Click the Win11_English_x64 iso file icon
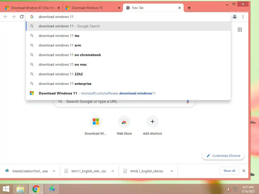The width and height of the screenshot is (259, 194). pyautogui.click(x=66, y=171)
